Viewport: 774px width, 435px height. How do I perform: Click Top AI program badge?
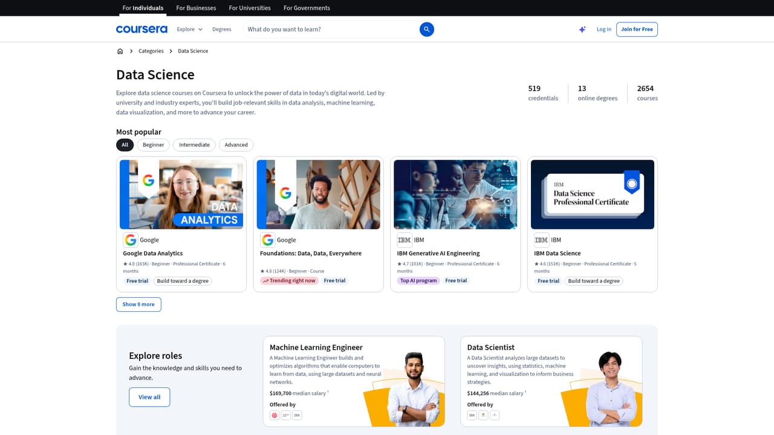(x=418, y=281)
